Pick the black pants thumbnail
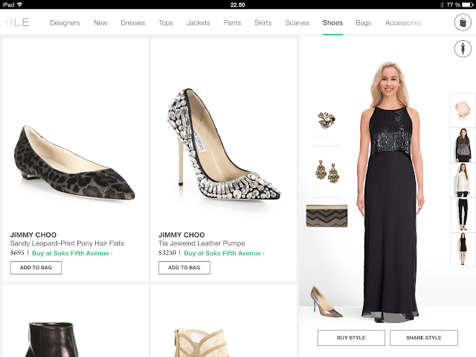476x357 pixels. [x=463, y=215]
